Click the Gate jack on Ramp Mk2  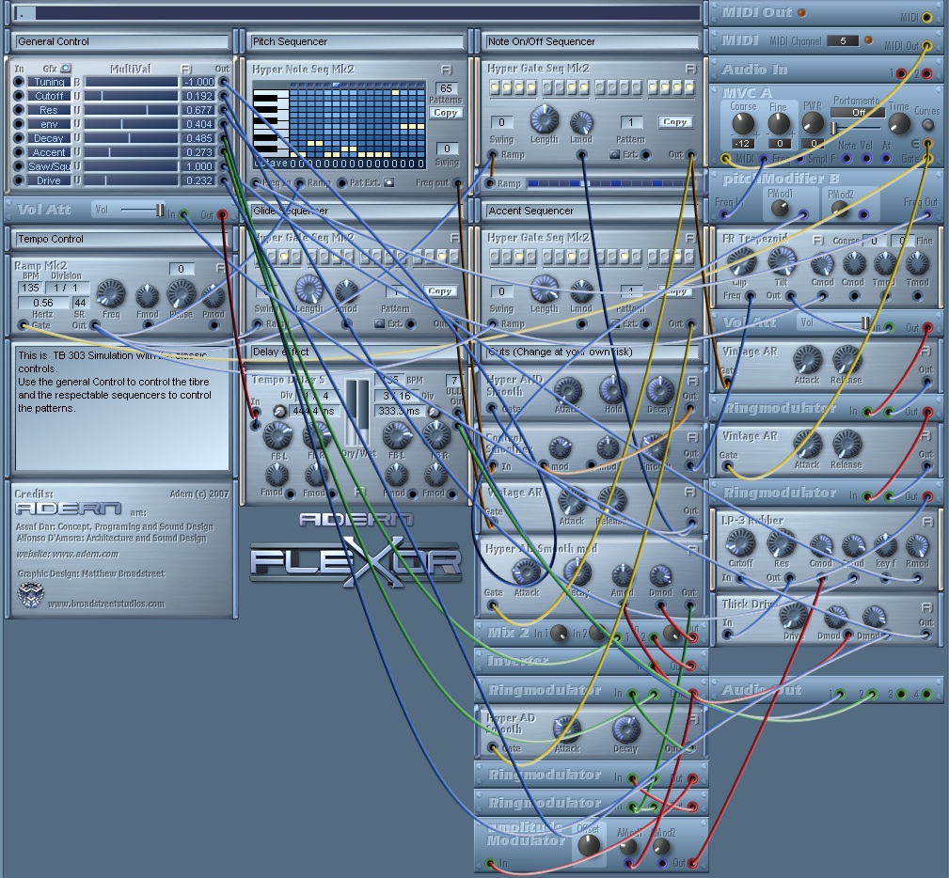(23, 325)
